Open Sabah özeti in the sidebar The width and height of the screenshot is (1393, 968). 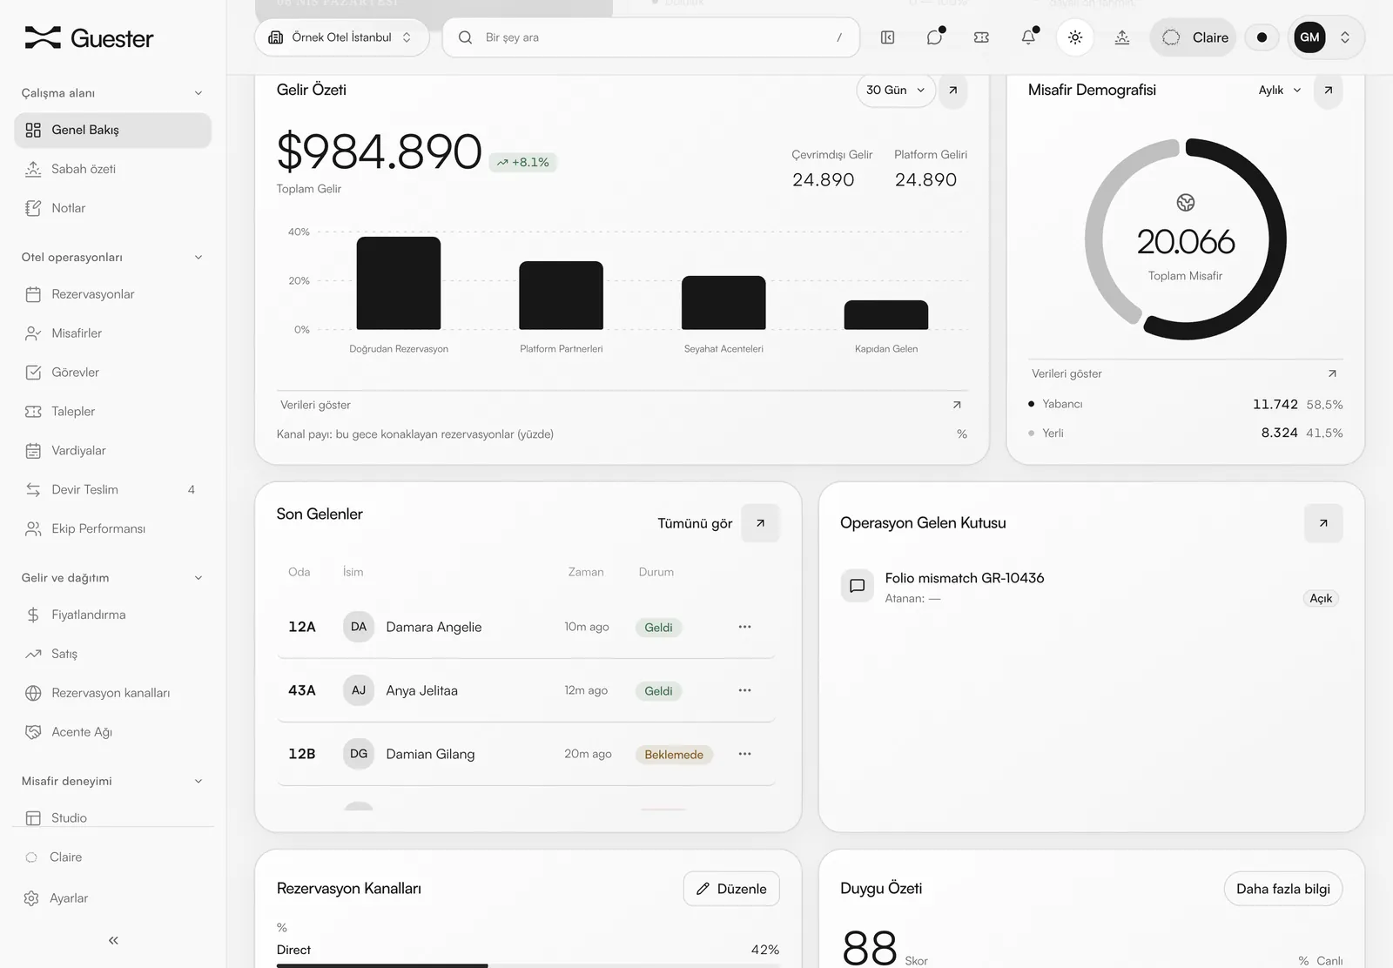112,169
